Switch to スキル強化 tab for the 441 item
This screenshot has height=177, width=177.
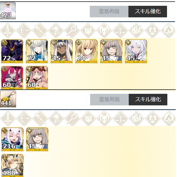pos(148,100)
